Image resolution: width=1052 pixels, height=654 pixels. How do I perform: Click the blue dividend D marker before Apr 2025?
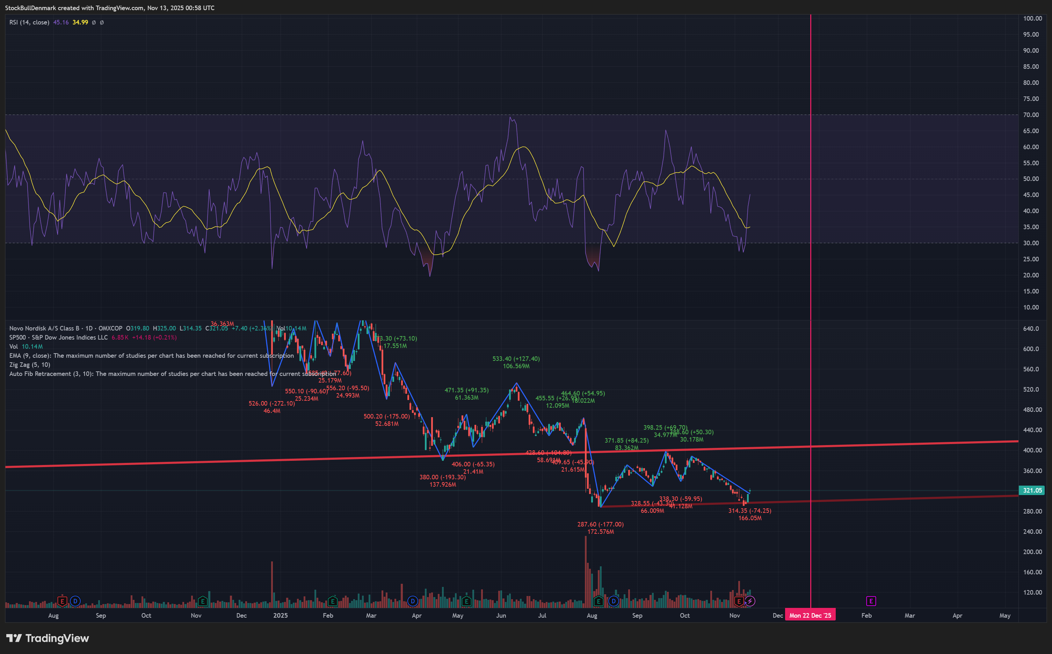pyautogui.click(x=413, y=601)
